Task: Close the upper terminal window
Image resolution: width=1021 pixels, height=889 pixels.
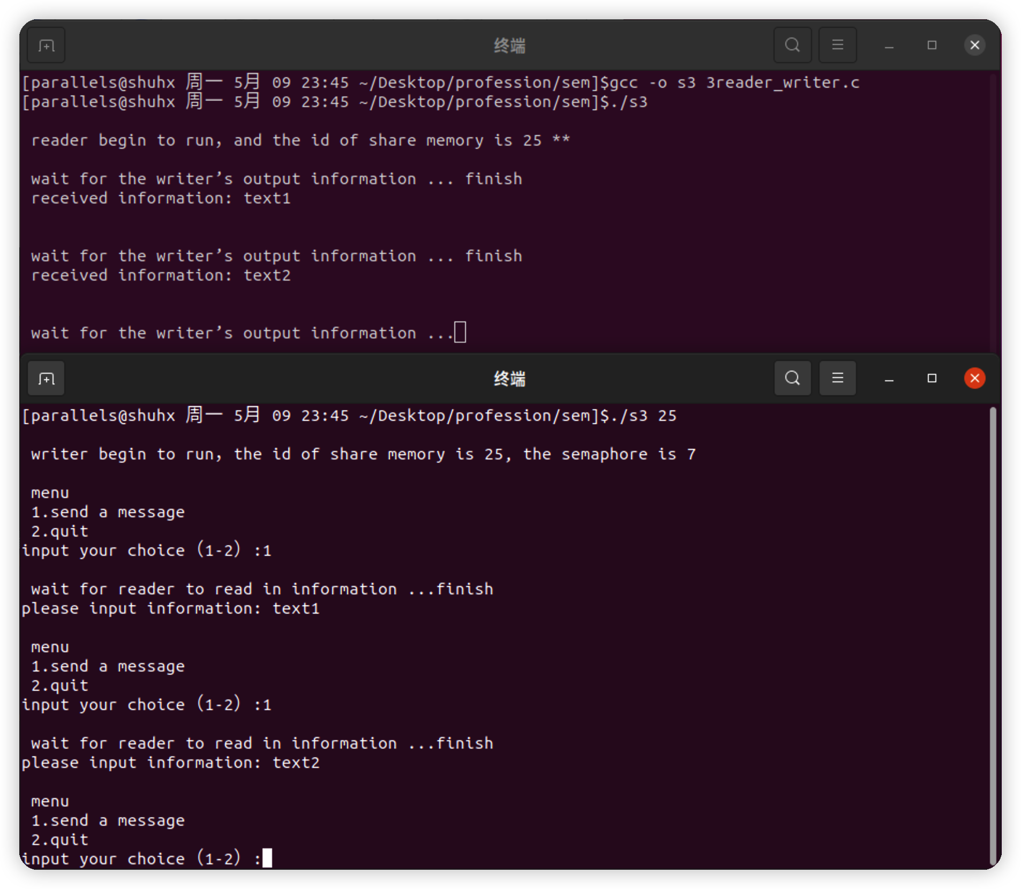Action: click(x=974, y=45)
